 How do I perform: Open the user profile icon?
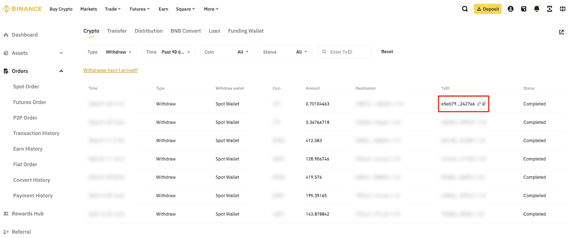(510, 9)
